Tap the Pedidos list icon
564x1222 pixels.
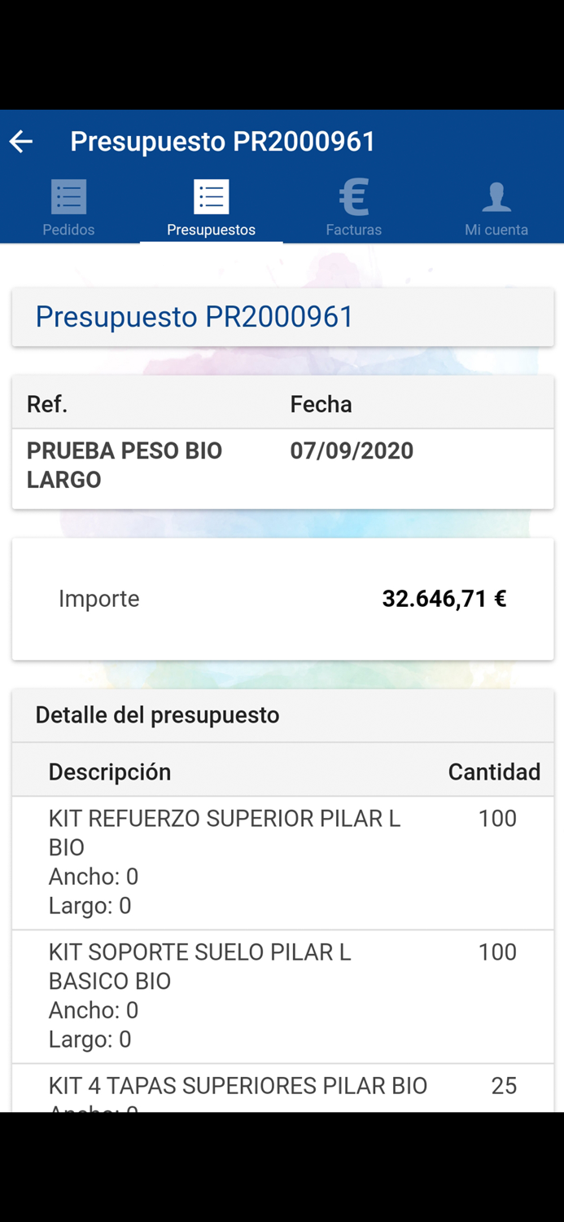[x=68, y=196]
